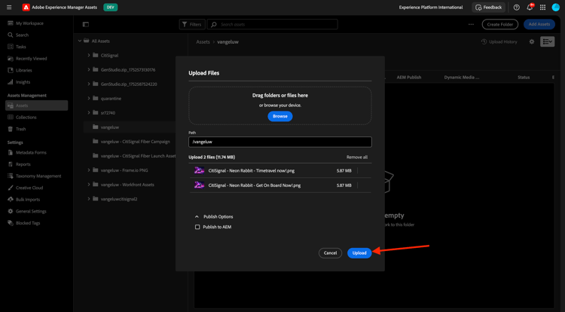The image size is (565, 312).
Task: Collapse the All Assets tree chevron
Action: [80, 41]
